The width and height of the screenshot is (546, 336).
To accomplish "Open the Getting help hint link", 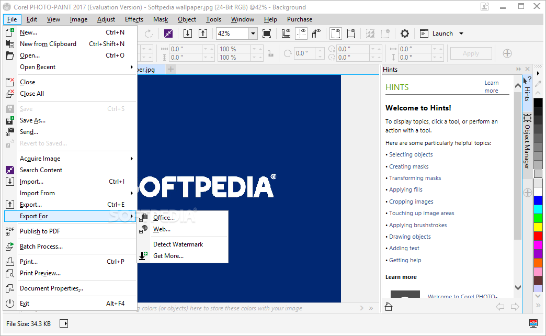I will point(405,260).
